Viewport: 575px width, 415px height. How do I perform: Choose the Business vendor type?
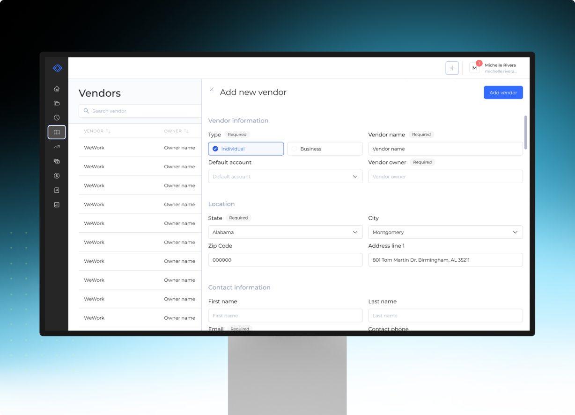click(324, 149)
